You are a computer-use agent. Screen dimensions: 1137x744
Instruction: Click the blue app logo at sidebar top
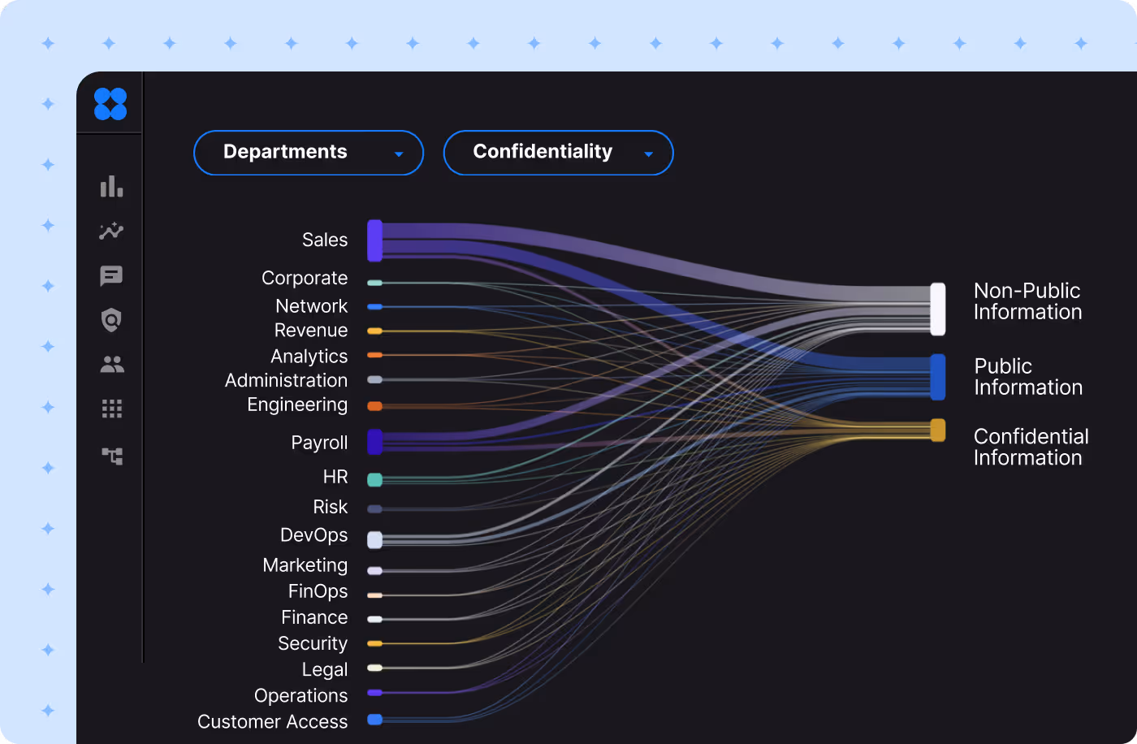tap(110, 103)
